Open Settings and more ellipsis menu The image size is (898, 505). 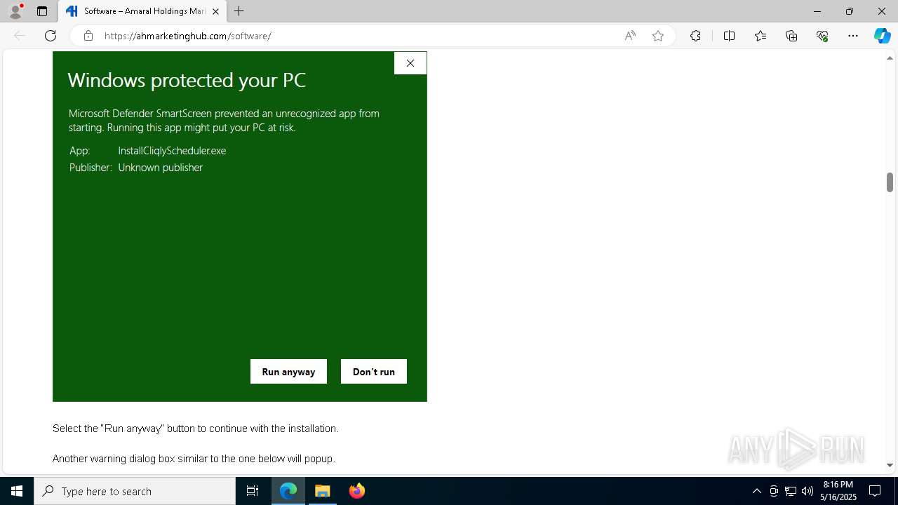[x=853, y=36]
